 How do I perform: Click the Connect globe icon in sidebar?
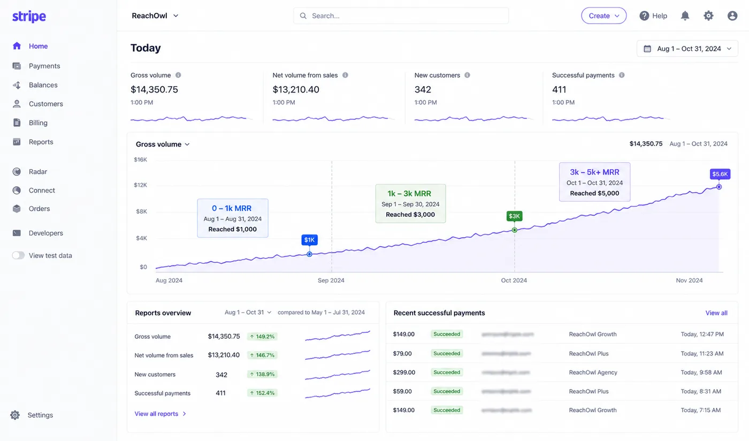coord(17,190)
